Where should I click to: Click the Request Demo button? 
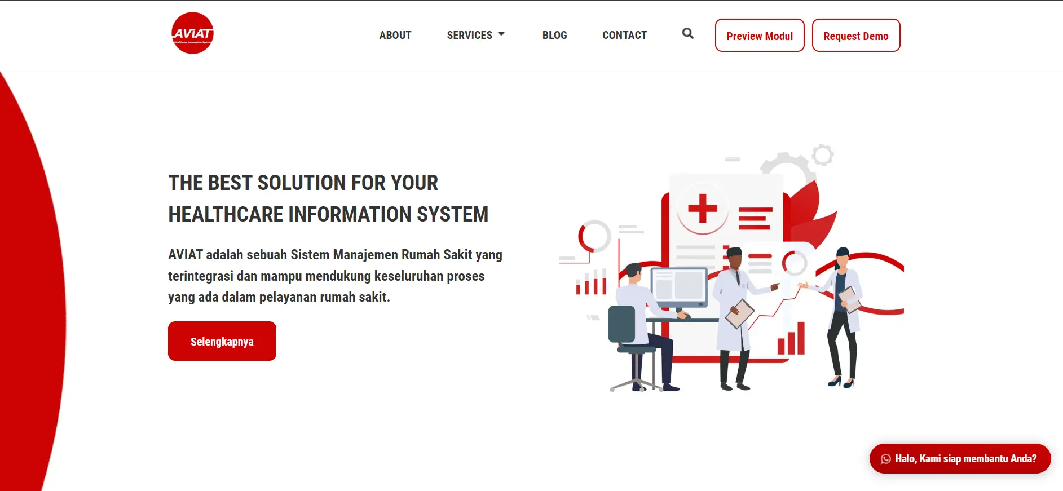pos(855,36)
